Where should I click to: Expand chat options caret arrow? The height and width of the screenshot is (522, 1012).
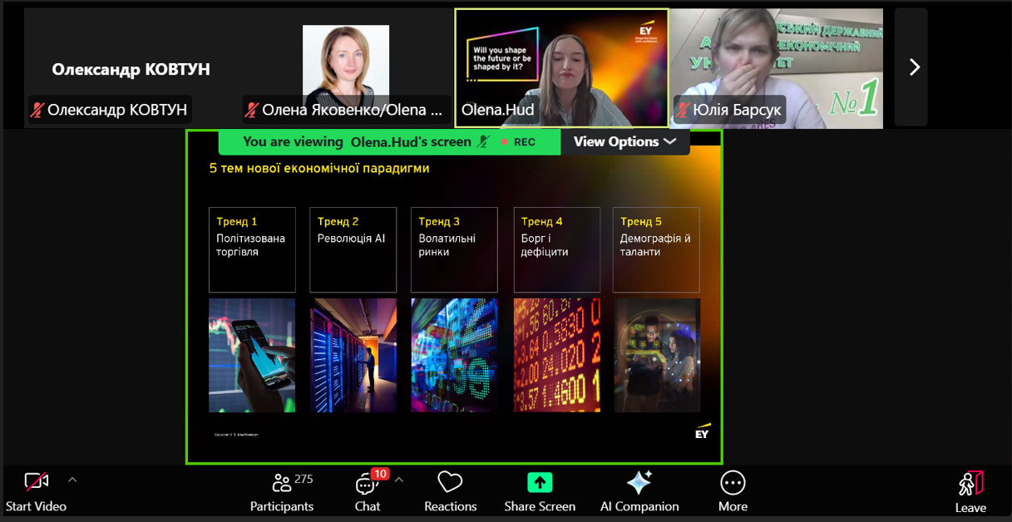click(x=398, y=480)
